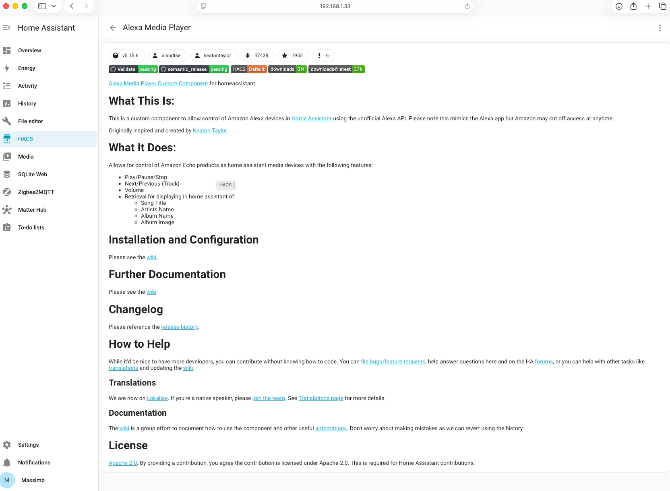Click the 1955 stars chip
This screenshot has width=670, height=491.
point(293,56)
